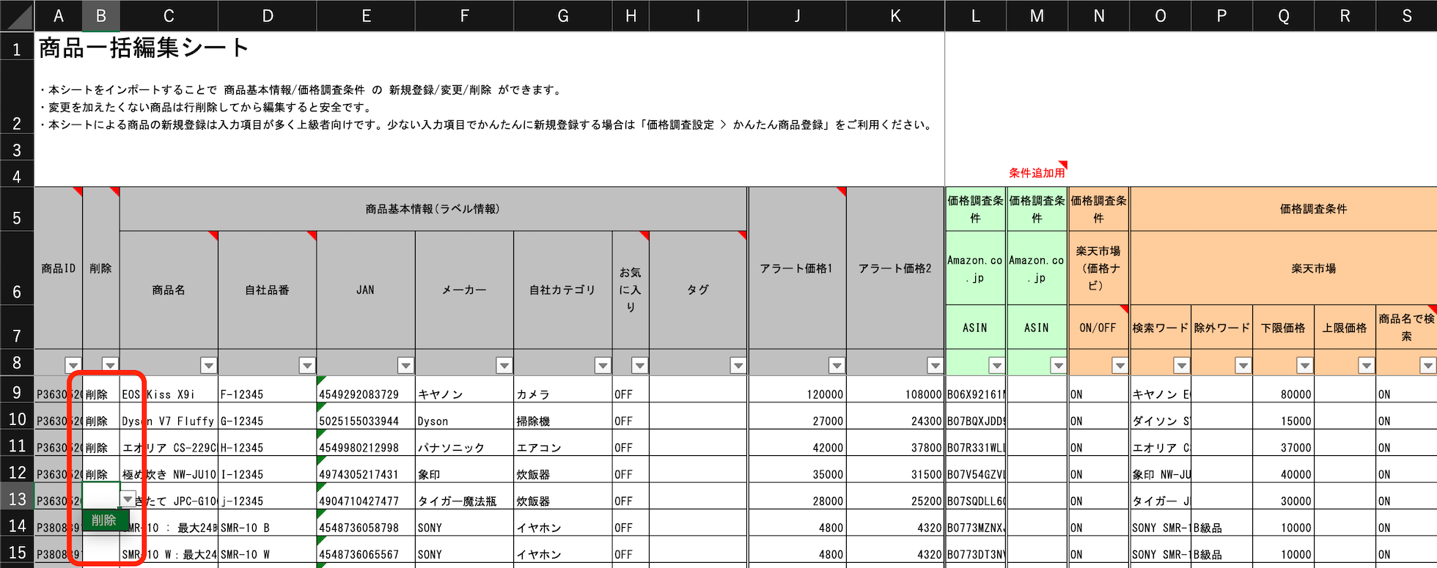Click the 自社カテゴリ filter arrow
Screen dimensions: 1437x568
603,365
